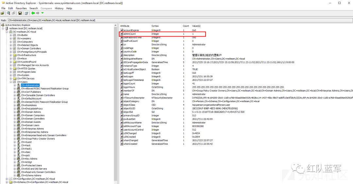Viewport: 353px width, 184px height.
Task: Select the nTSecurityDescriptor attribute row
Action: click(x=236, y=98)
